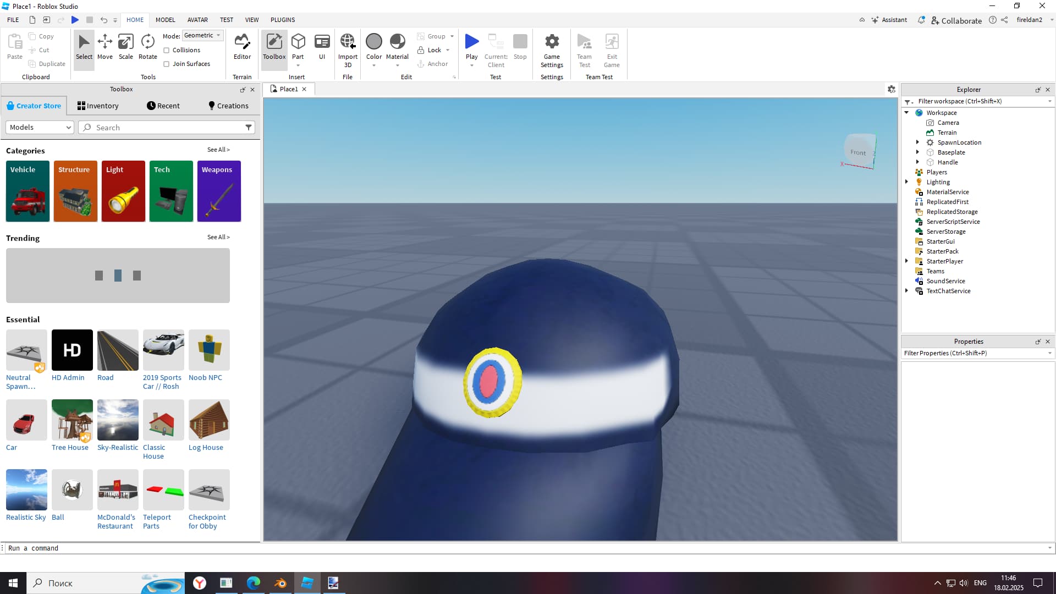Select the Rotate tool
This screenshot has width=1056, height=594.
click(147, 47)
